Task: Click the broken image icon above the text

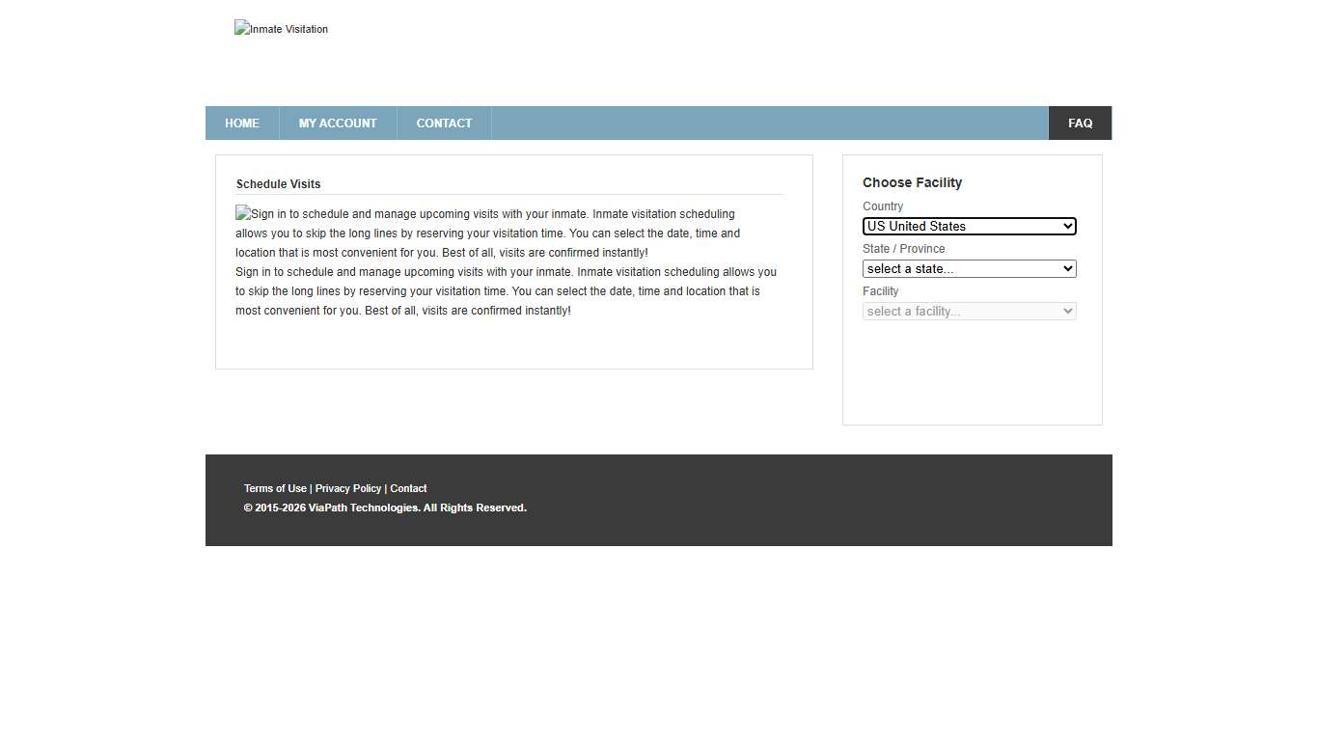Action: click(x=241, y=213)
